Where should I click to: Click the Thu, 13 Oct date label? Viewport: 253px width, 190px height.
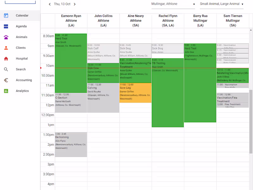pyautogui.click(x=62, y=4)
